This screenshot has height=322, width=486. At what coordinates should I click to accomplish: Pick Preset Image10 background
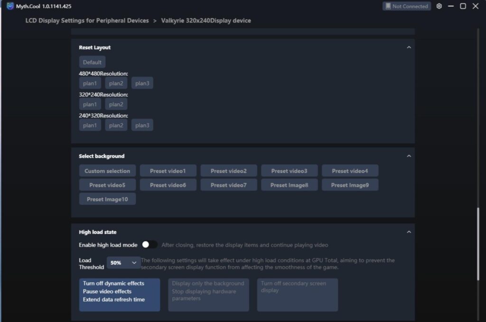107,199
